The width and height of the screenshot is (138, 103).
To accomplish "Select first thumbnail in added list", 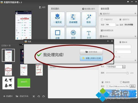I will 8,55.
